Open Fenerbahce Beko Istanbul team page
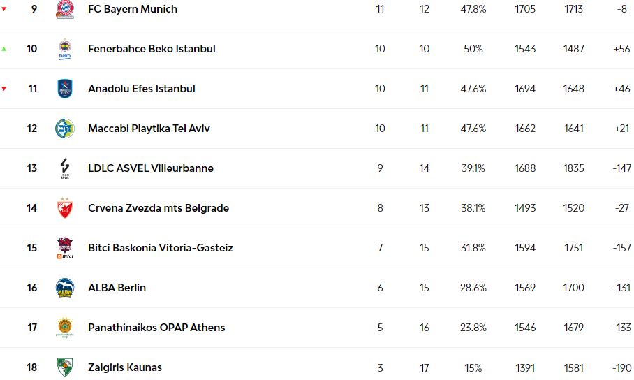 (152, 49)
